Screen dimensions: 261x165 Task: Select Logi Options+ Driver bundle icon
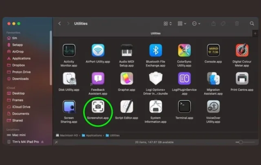[155, 78]
